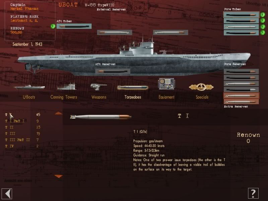The height and width of the screenshot is (201, 268).
Task: Select T III torpedo from list
Action: [x=10, y=133]
